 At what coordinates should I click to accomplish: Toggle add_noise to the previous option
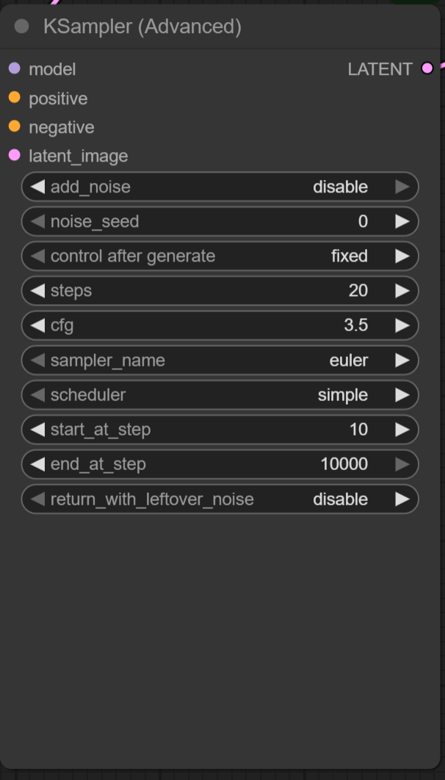(x=37, y=187)
